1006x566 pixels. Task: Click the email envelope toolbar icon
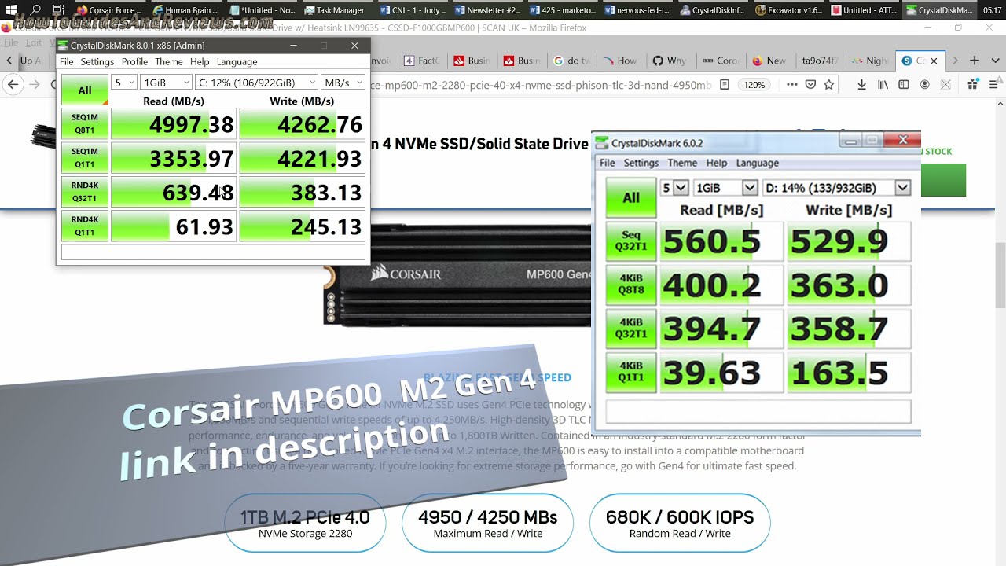pos(947,84)
